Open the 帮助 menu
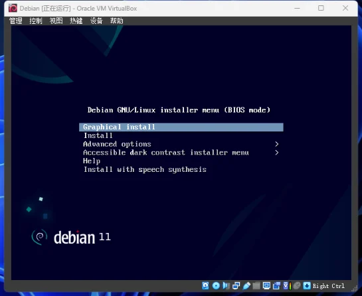This screenshot has height=296, width=362. click(117, 21)
